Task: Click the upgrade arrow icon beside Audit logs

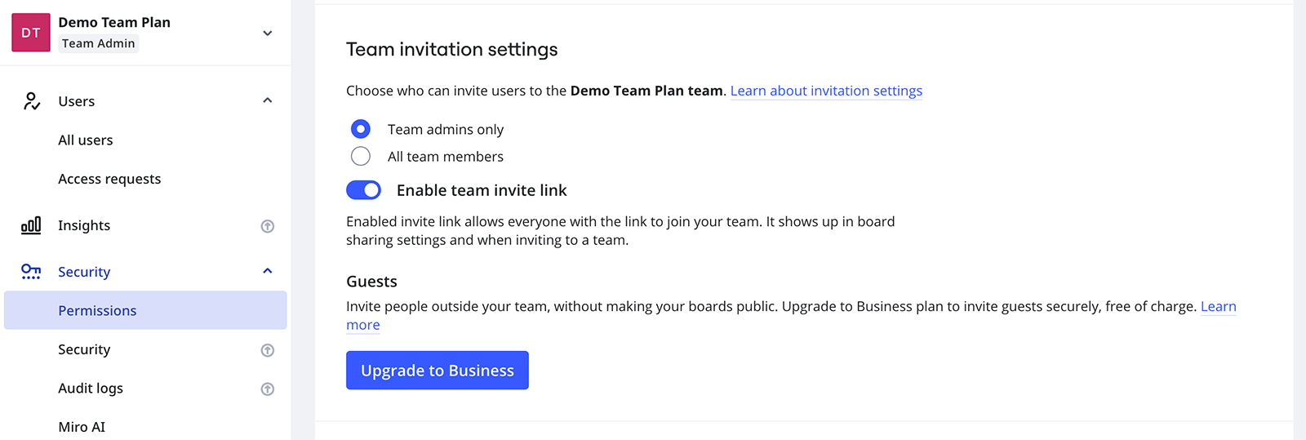Action: pyautogui.click(x=267, y=389)
